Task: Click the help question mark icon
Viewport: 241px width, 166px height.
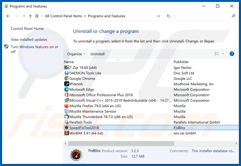Action: point(232,54)
